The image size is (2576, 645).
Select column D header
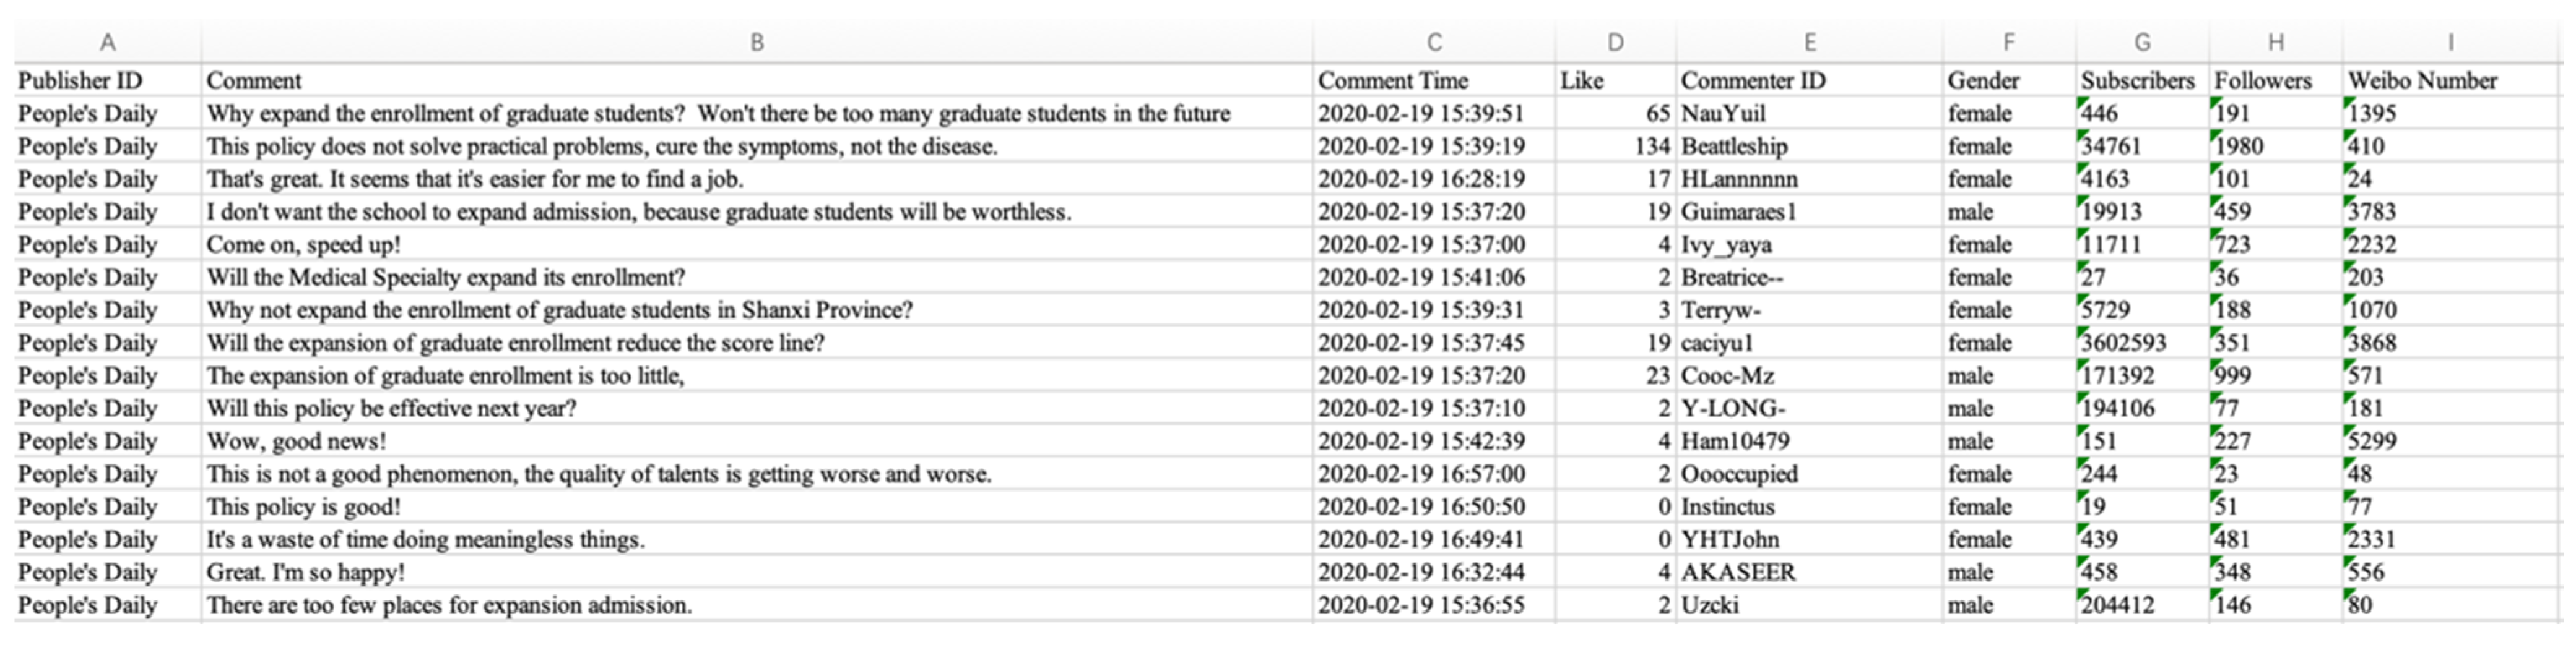coord(1615,42)
